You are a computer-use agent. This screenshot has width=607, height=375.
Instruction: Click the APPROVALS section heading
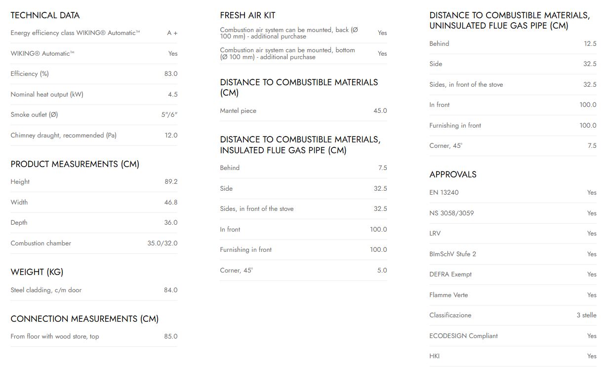(x=453, y=174)
